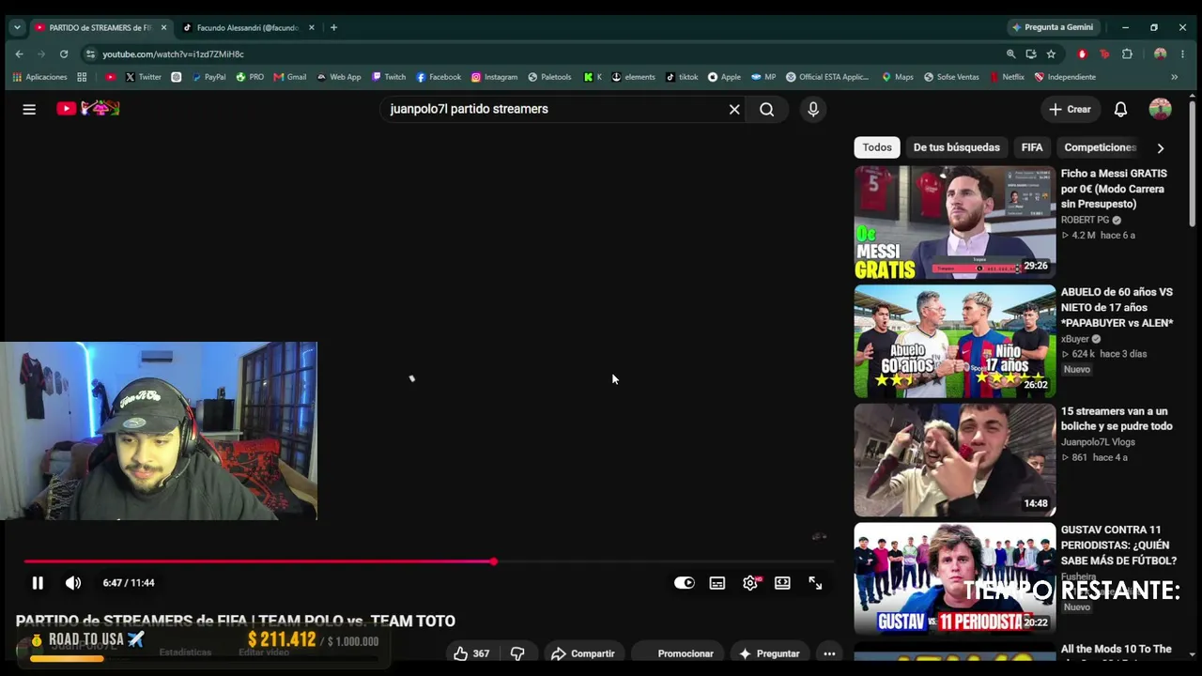1202x676 pixels.
Task: Select the FIFA filter chip
Action: [1032, 147]
